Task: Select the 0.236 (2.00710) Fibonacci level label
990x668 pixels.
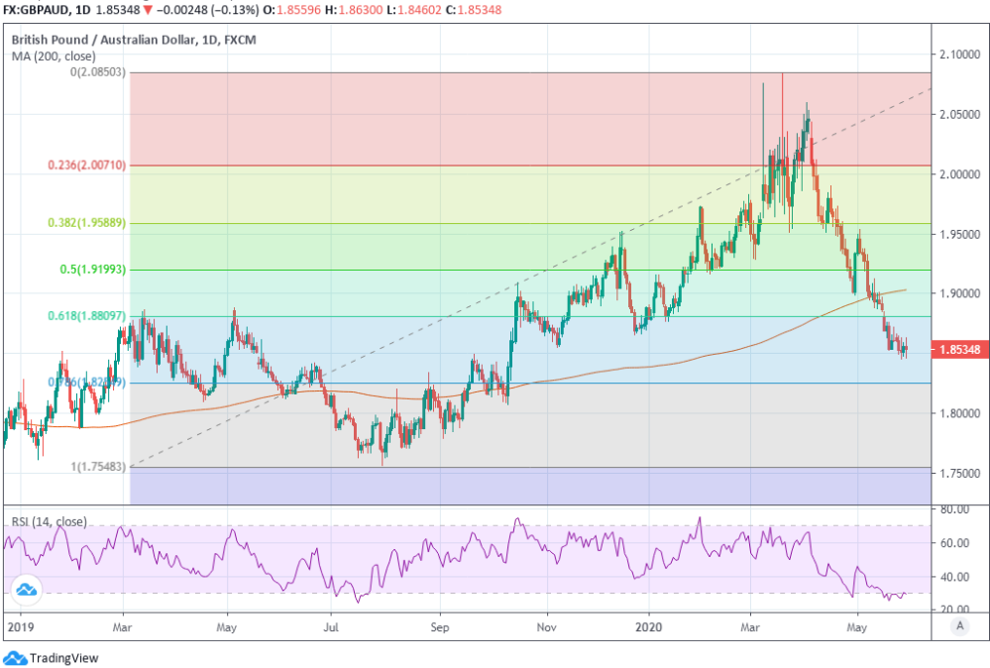Action: pos(87,165)
